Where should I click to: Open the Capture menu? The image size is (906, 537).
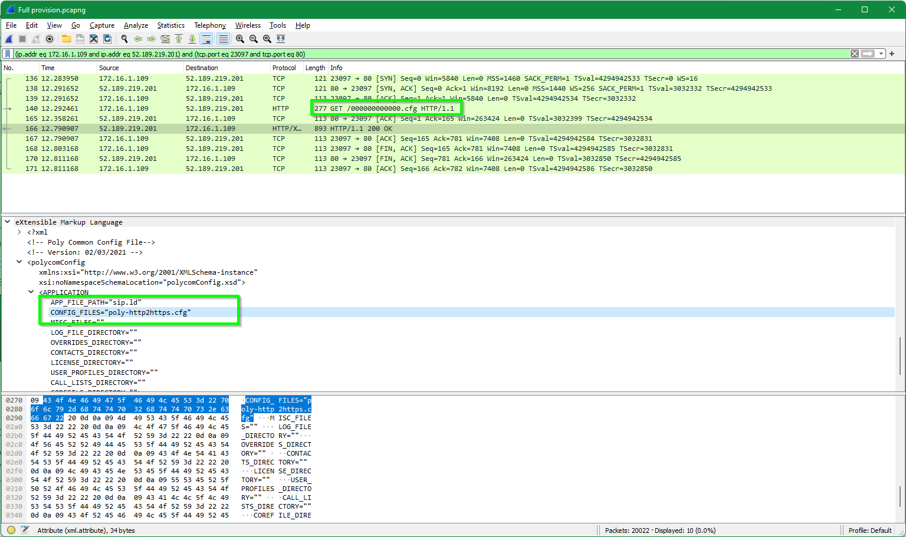(102, 25)
